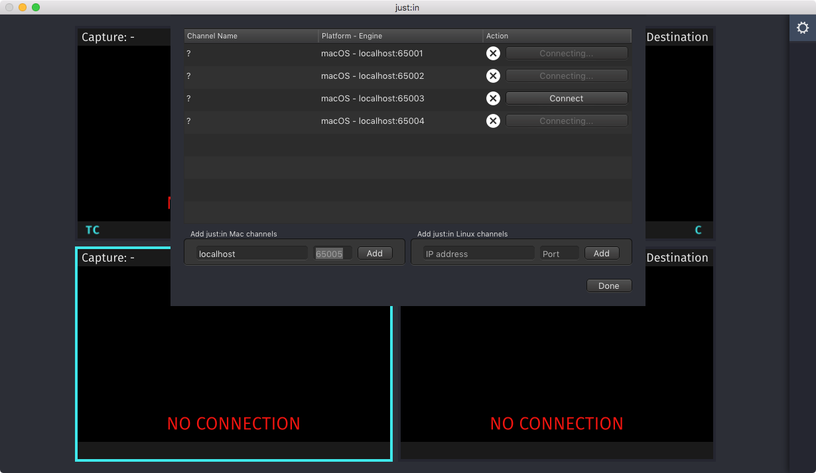
Task: Click the Action column header
Action: tap(557, 36)
